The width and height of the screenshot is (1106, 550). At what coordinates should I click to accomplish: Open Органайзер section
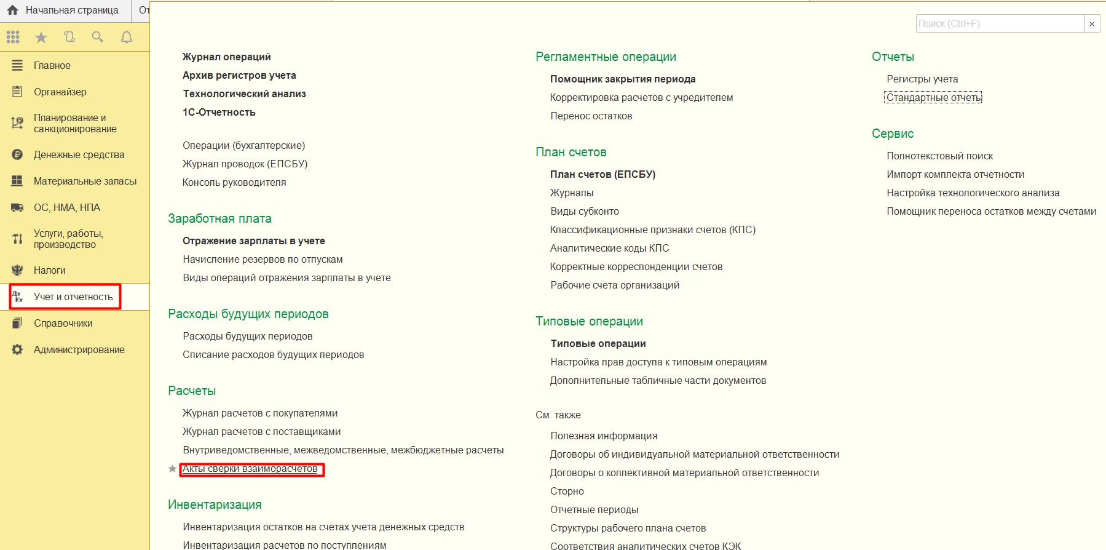(60, 92)
